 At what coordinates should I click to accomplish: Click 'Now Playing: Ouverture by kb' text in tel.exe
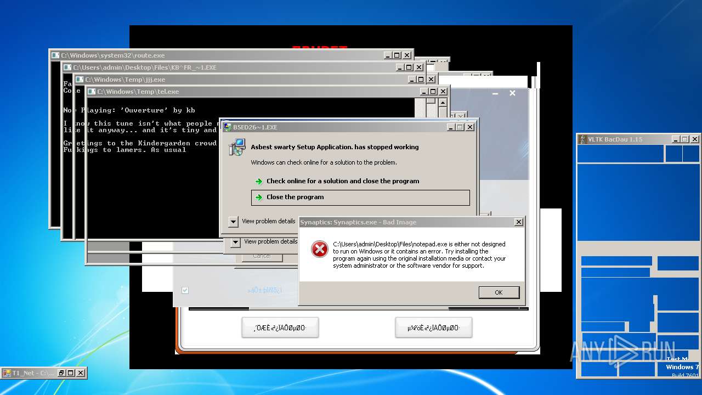point(129,110)
